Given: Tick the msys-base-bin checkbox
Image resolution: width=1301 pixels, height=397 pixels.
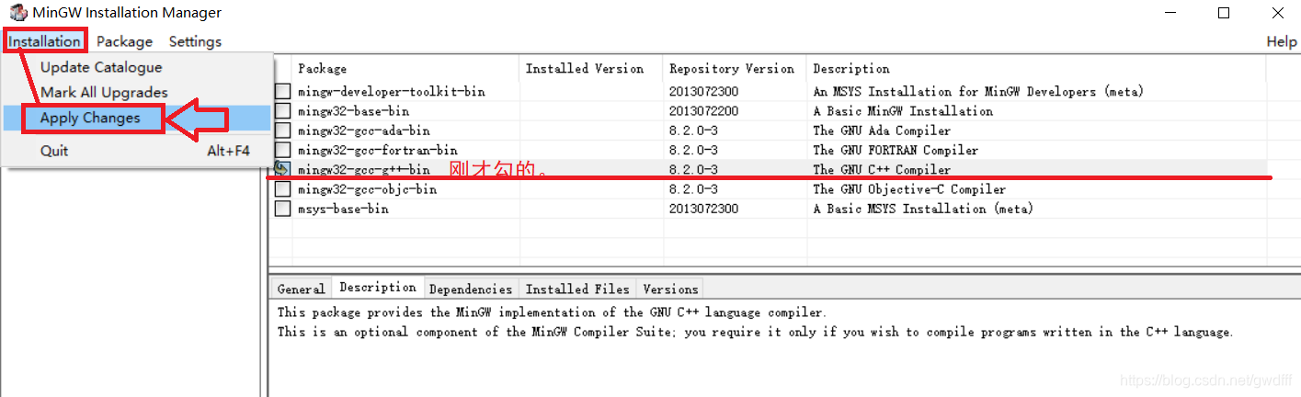Looking at the screenshot, I should coord(283,209).
